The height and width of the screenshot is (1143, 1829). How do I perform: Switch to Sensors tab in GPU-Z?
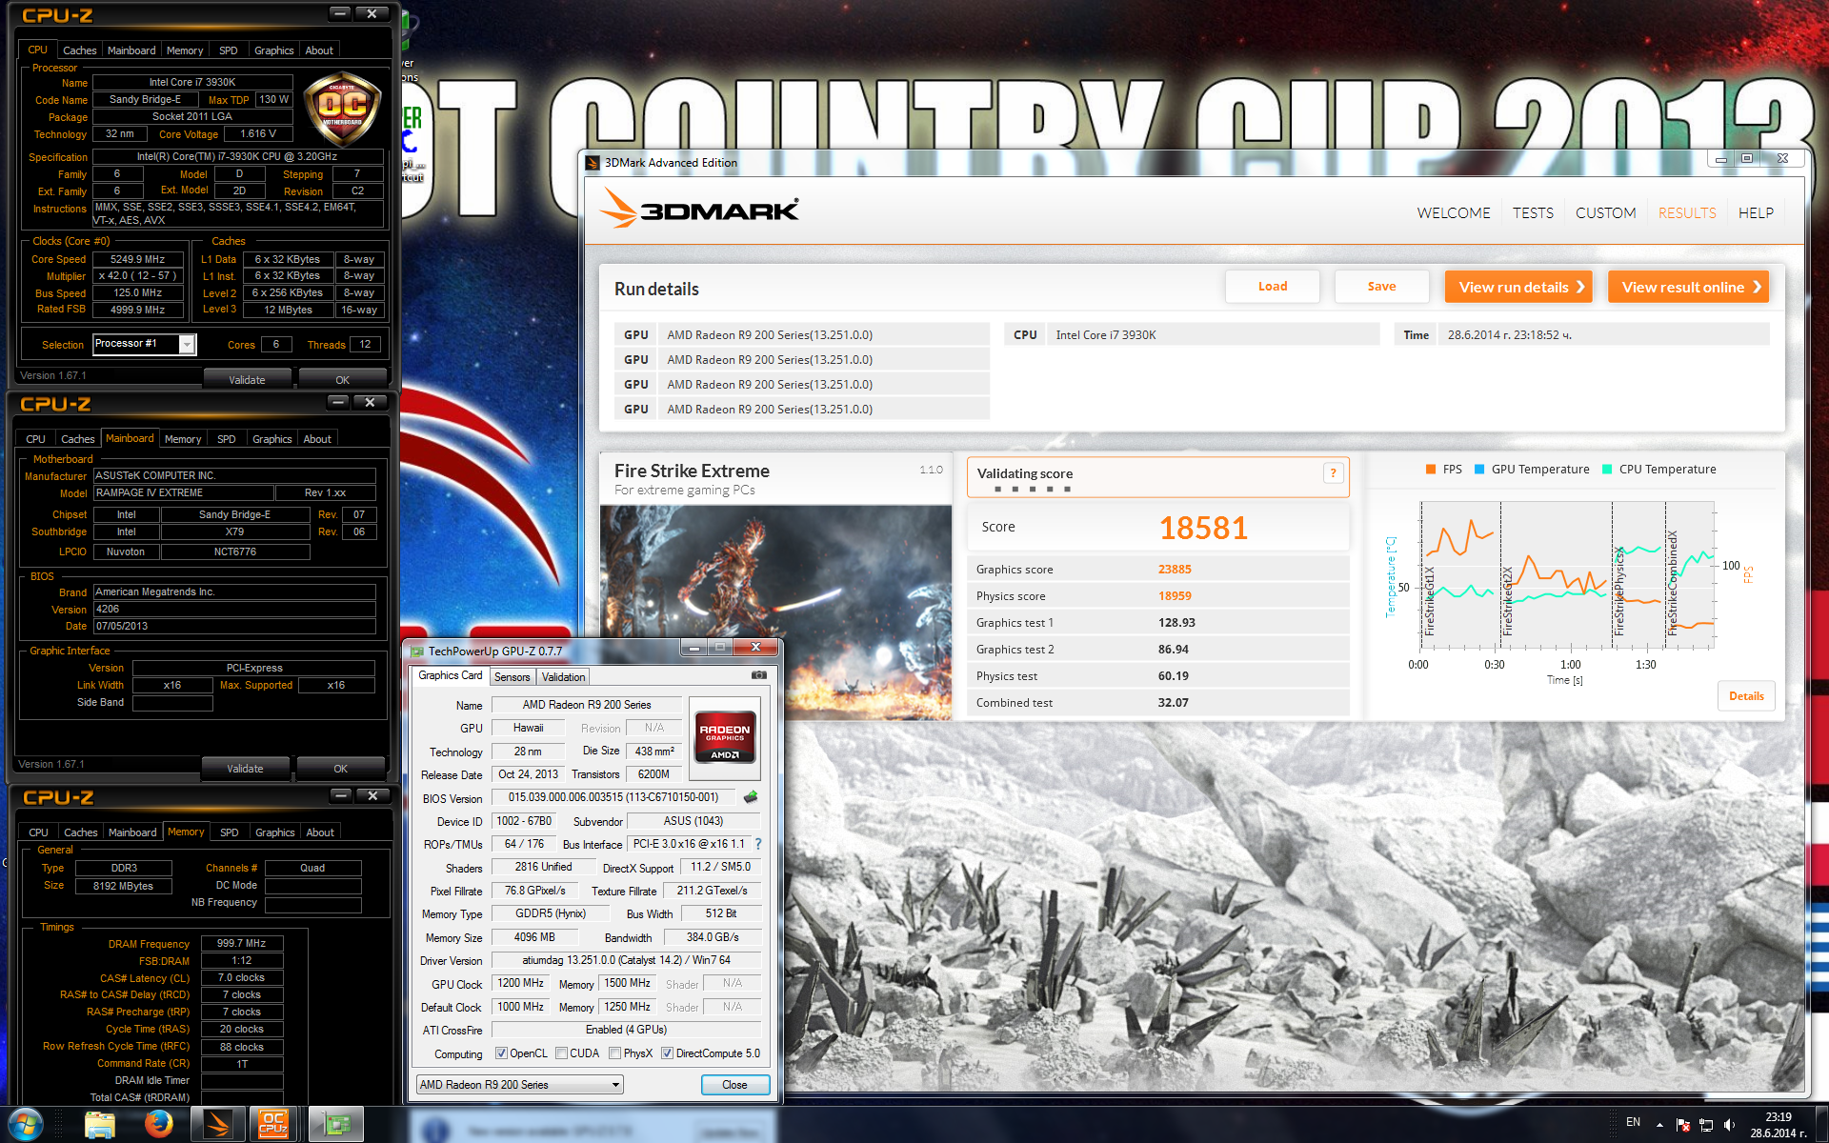click(512, 676)
